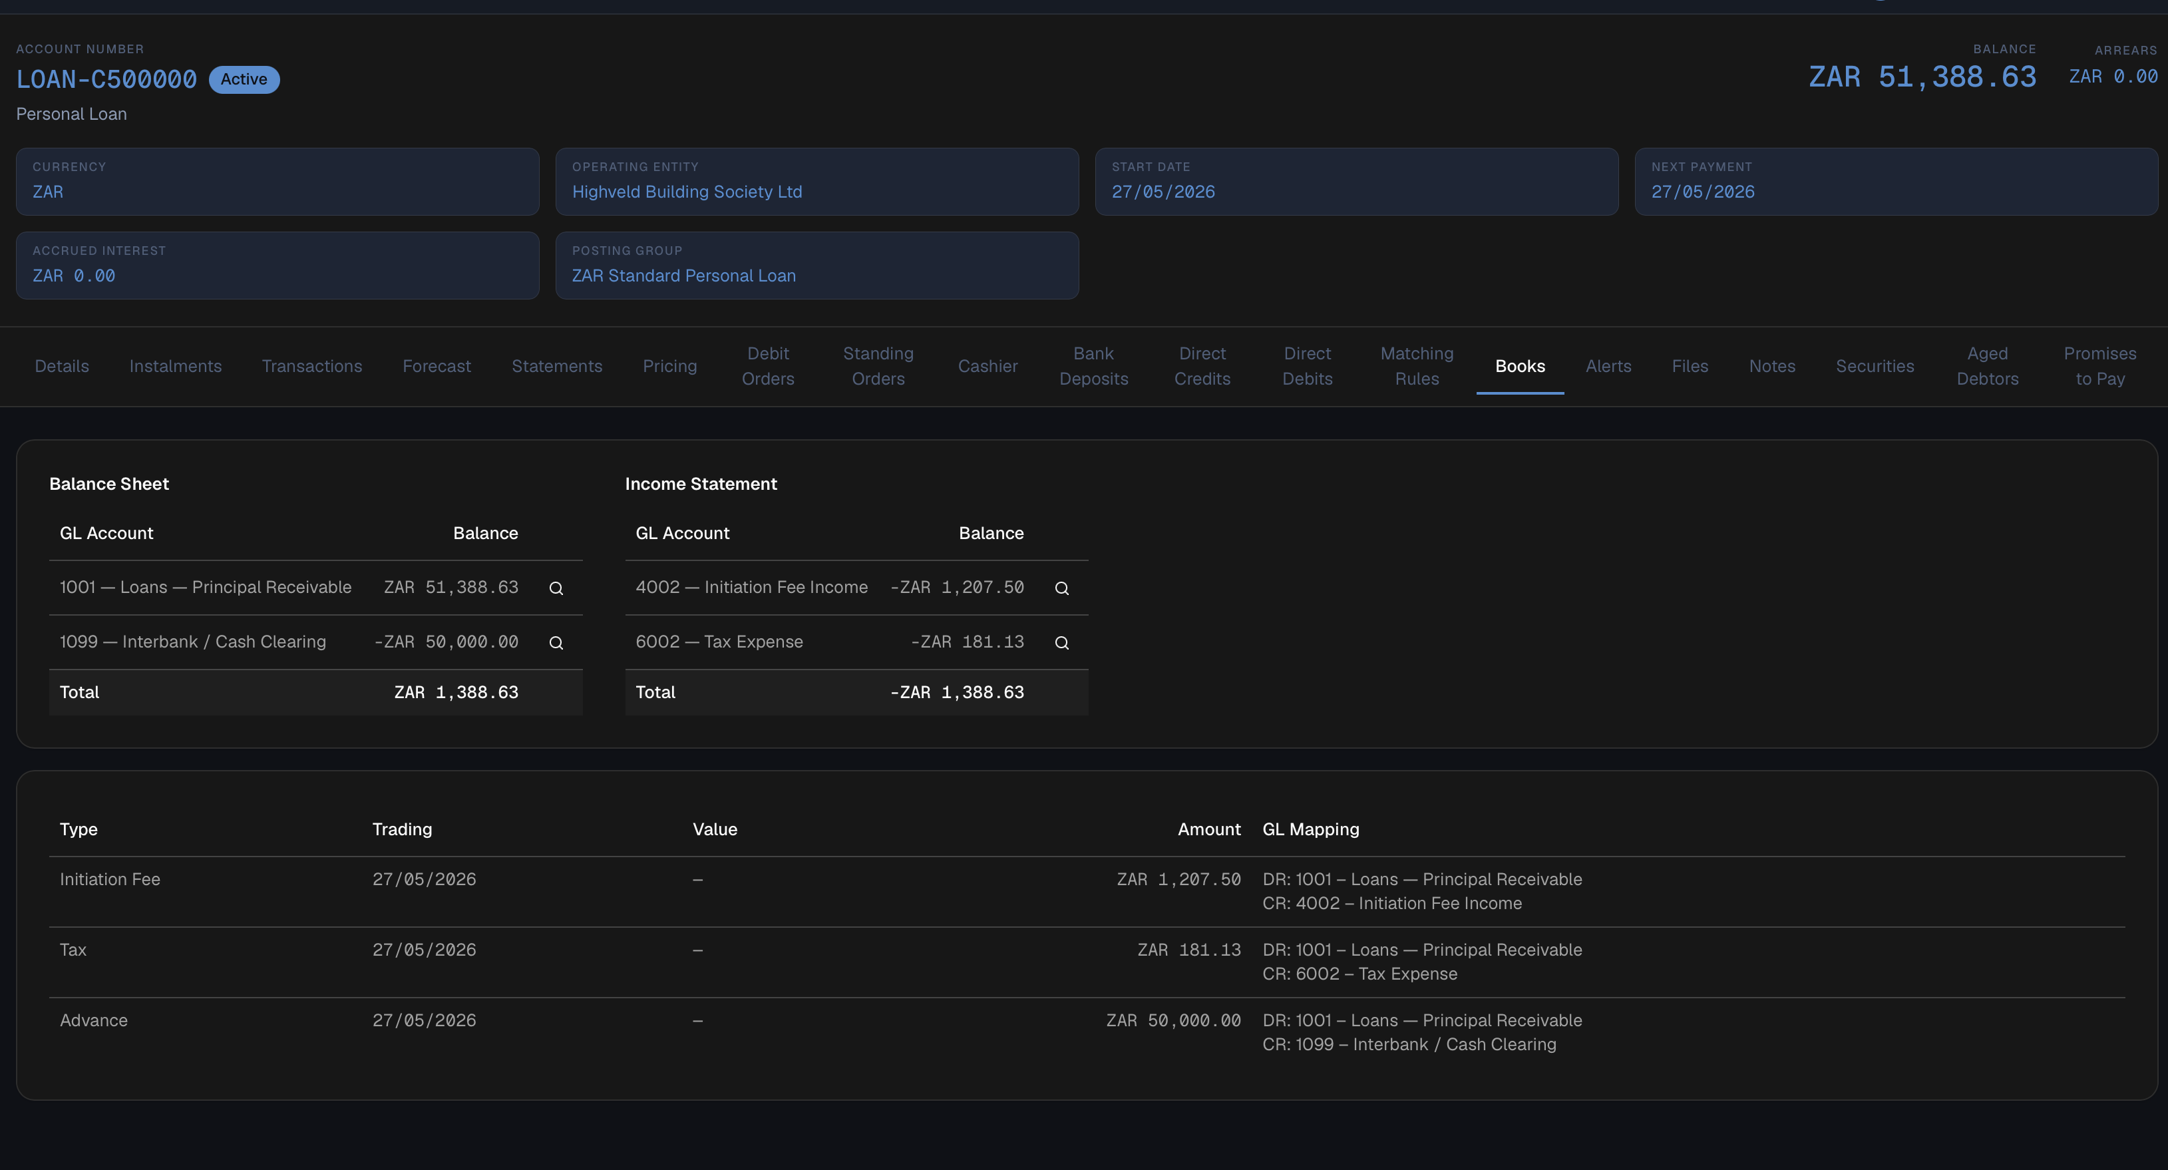The height and width of the screenshot is (1170, 2168).
Task: Click the Balance Sheet total ZAR 1,388.63
Action: pos(456,693)
